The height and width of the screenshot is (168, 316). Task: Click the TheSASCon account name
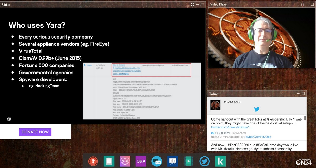pyautogui.click(x=233, y=102)
